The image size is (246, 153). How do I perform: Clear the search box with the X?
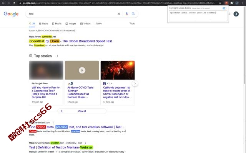119,14
